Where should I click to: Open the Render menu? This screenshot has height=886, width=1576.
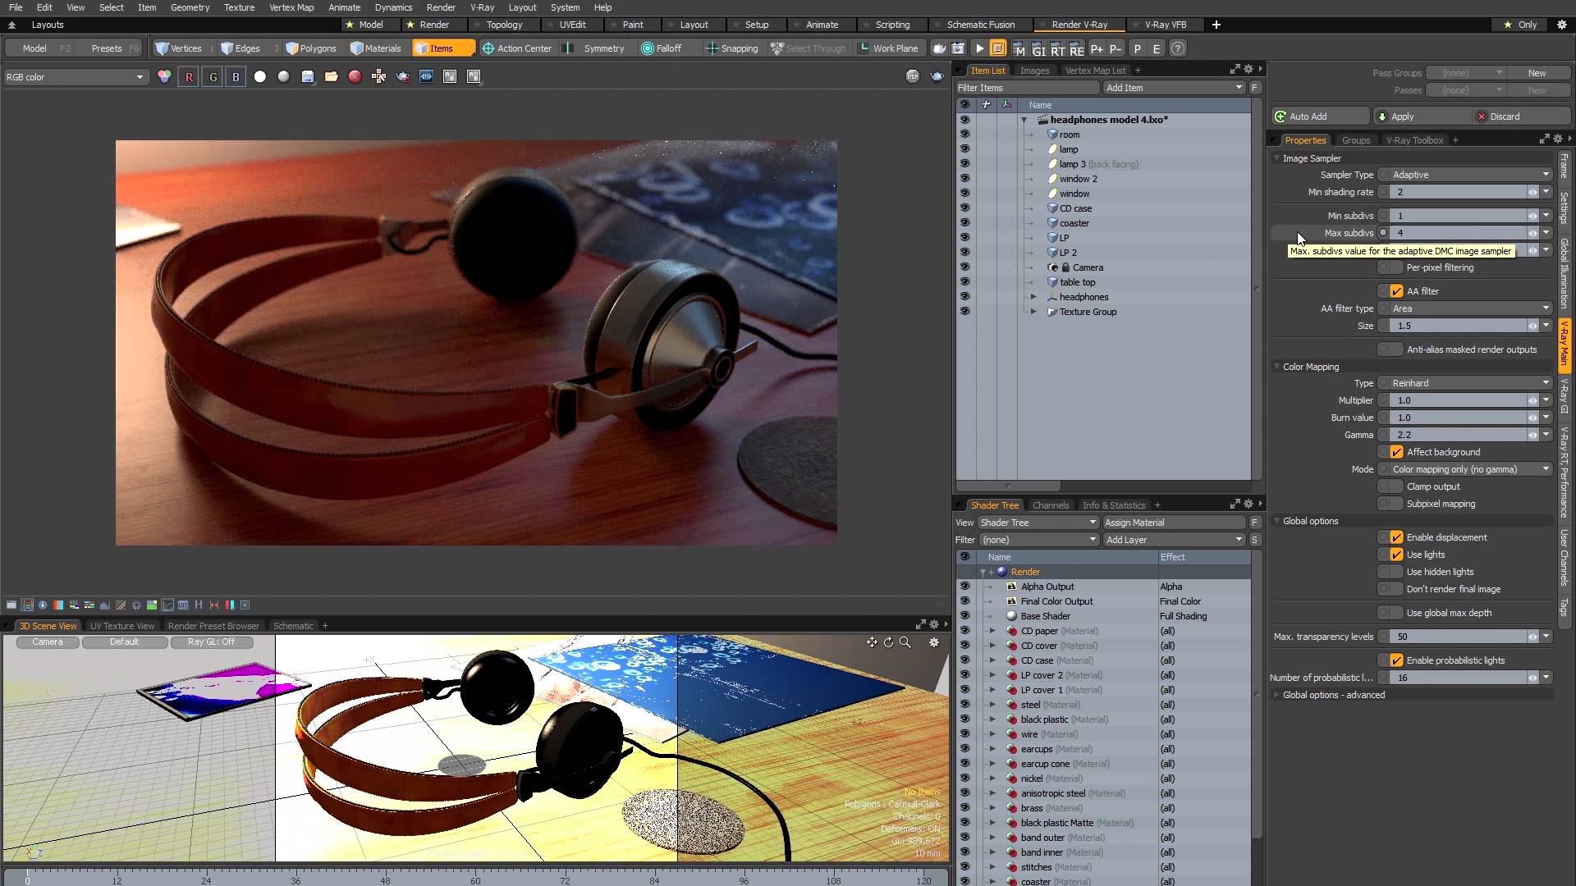pyautogui.click(x=441, y=7)
